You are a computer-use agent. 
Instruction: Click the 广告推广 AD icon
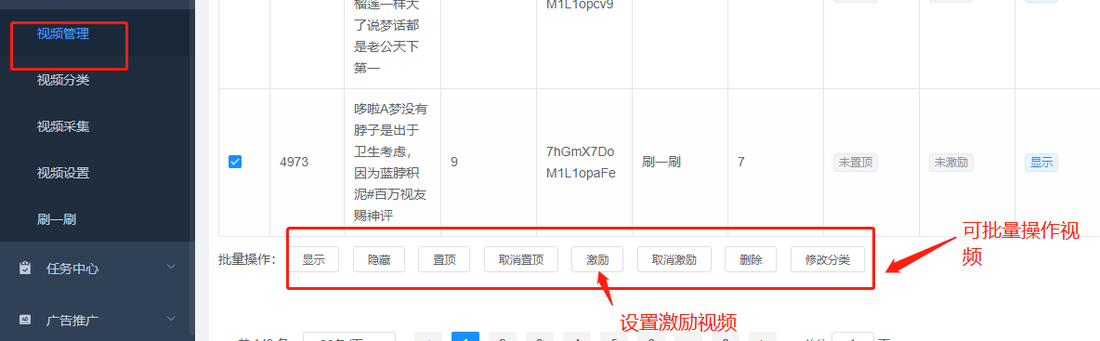click(x=25, y=320)
